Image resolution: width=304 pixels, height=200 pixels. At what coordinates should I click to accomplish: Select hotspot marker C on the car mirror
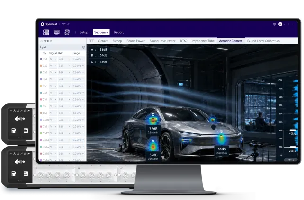153,120
